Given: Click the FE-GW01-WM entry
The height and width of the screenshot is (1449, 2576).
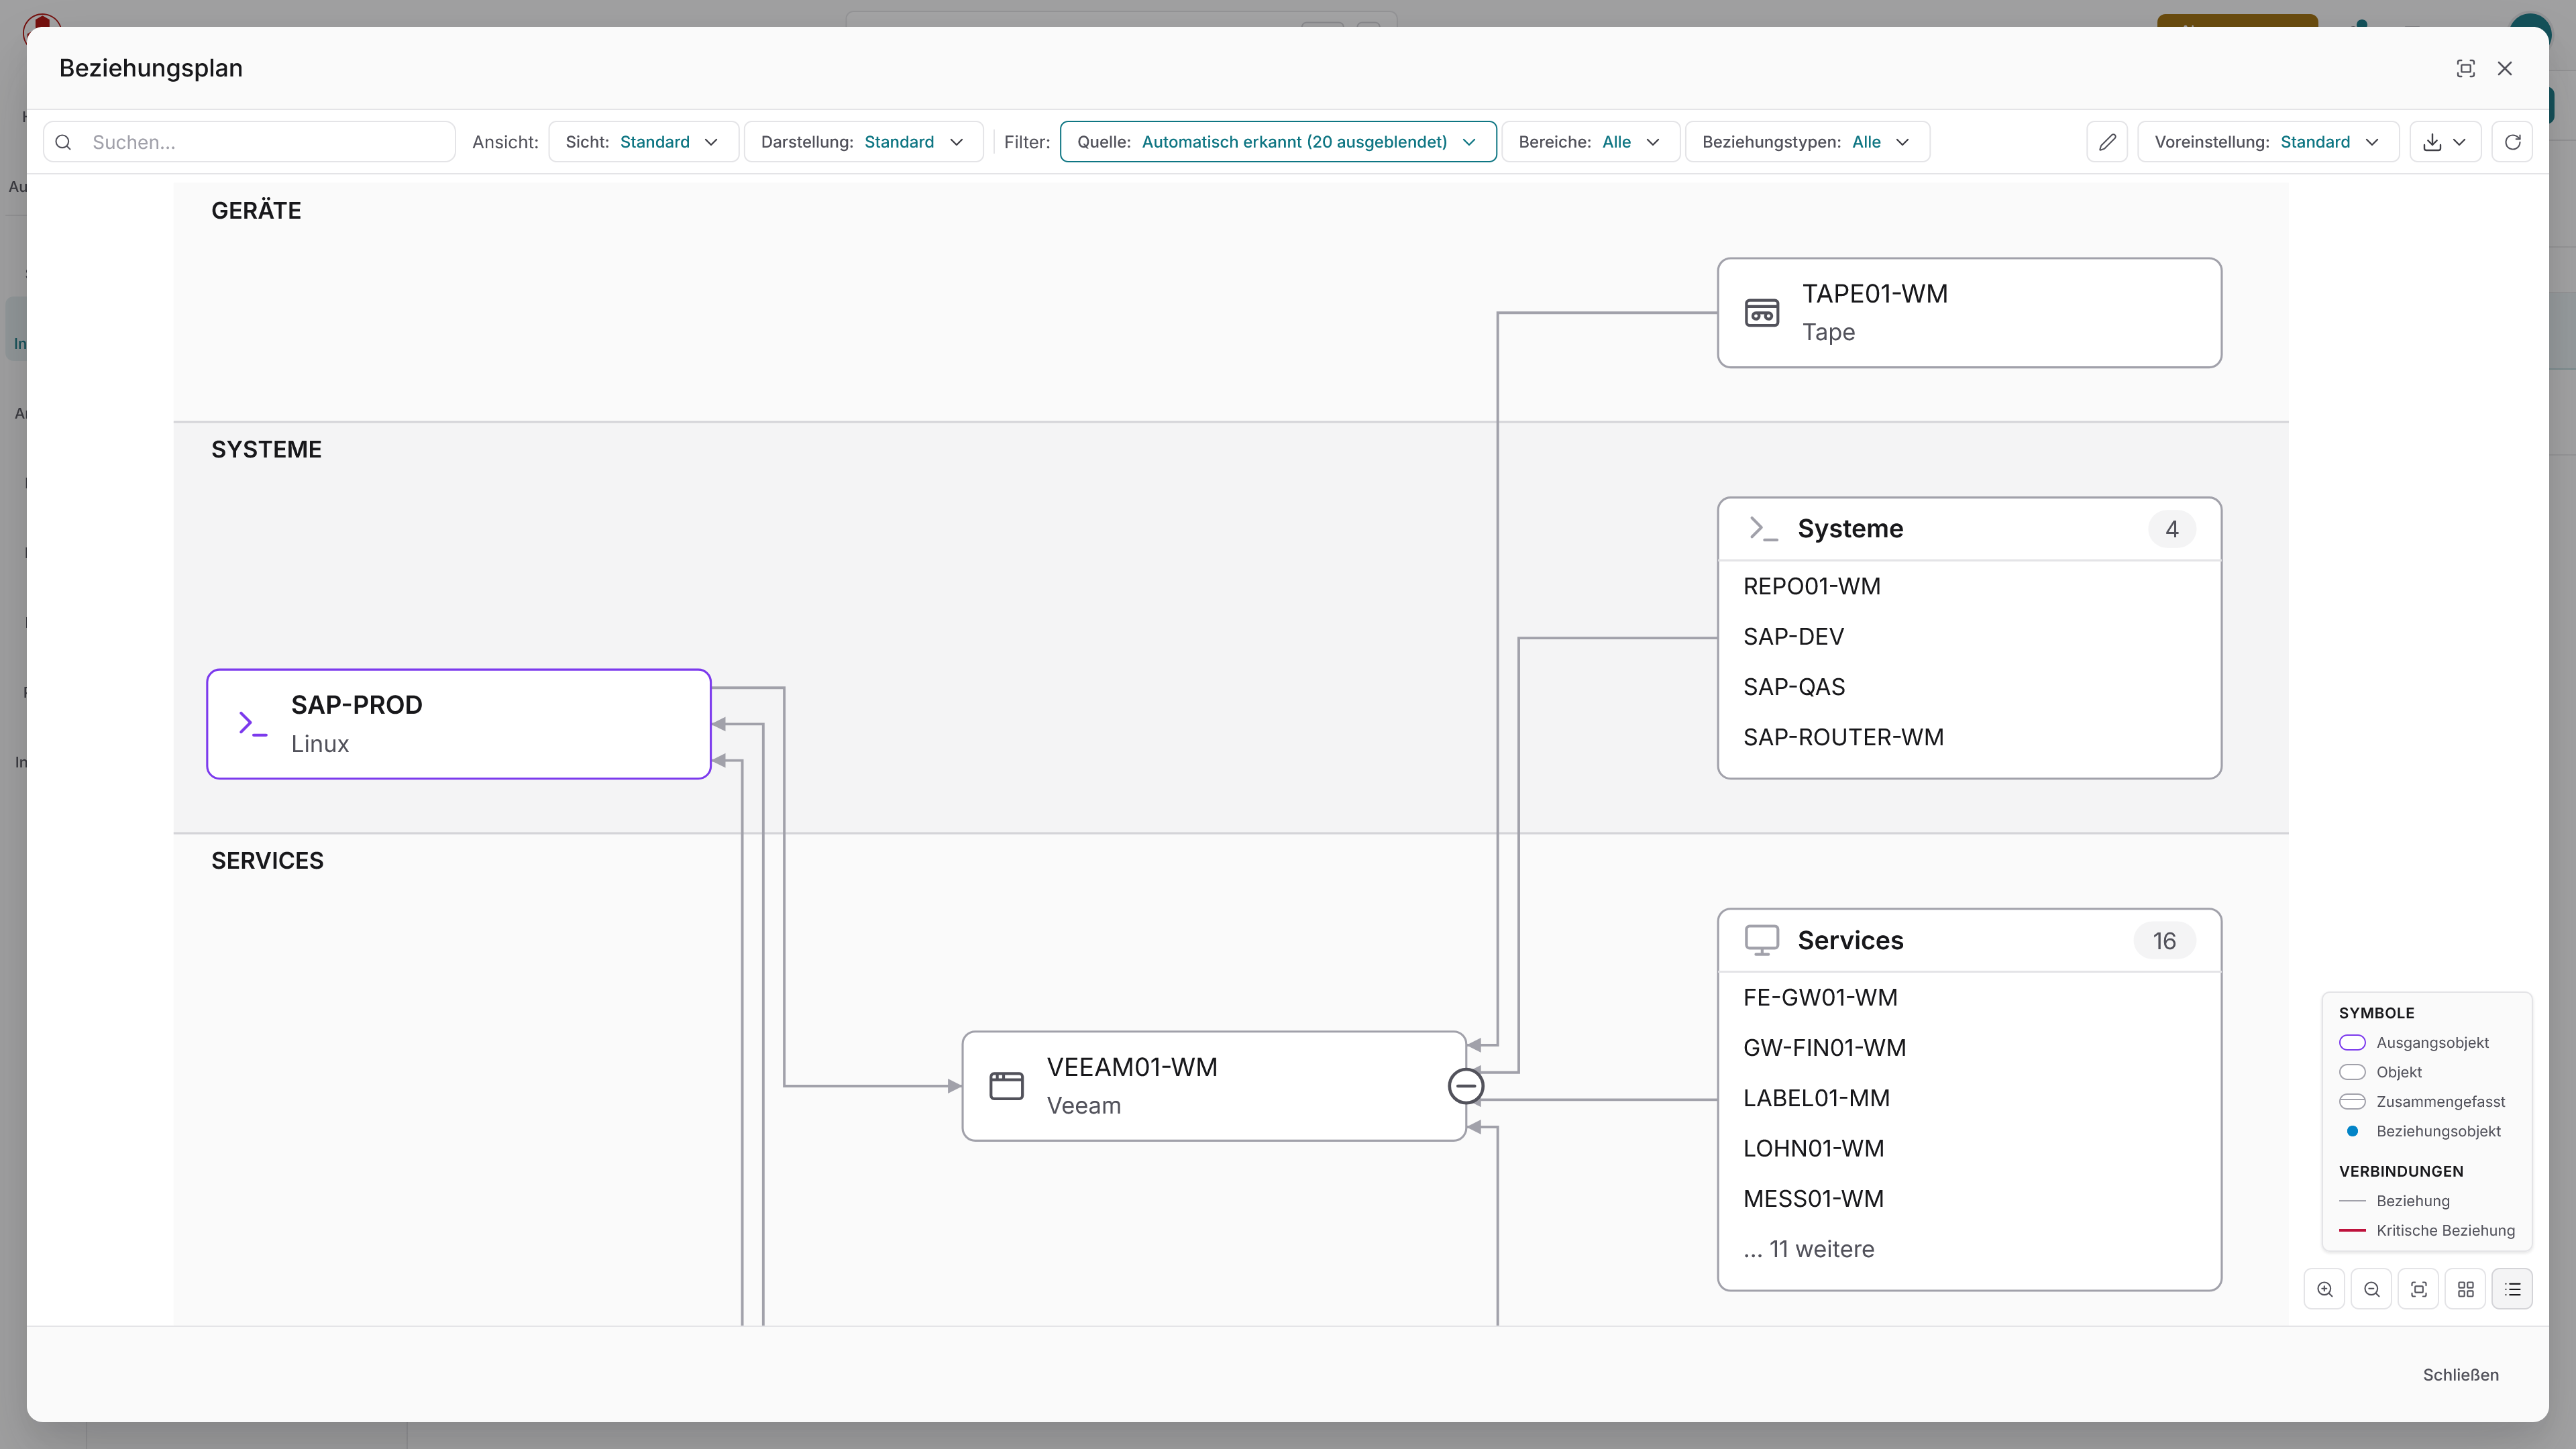Looking at the screenshot, I should click(x=1820, y=997).
